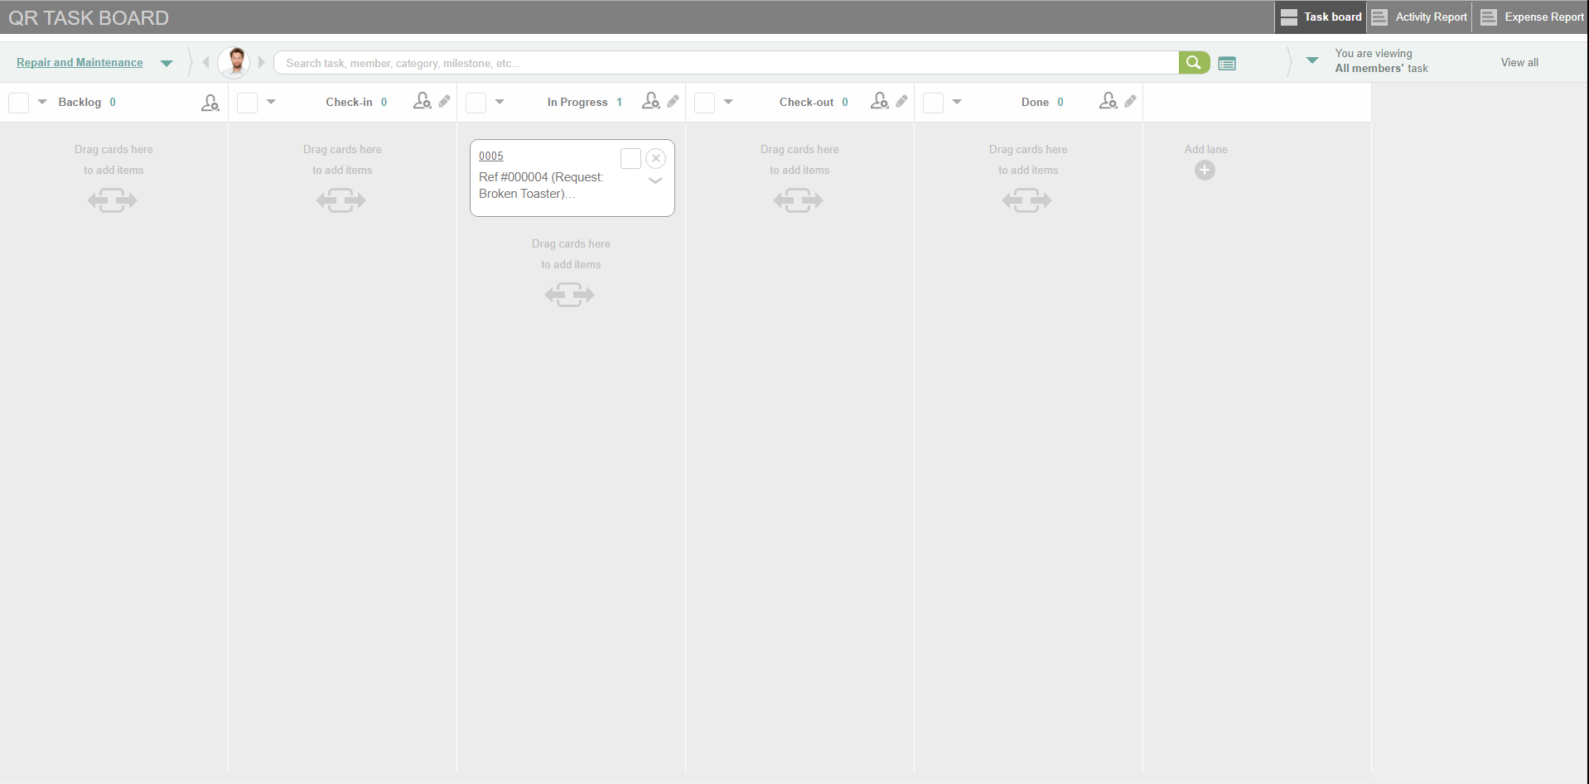Image resolution: width=1589 pixels, height=784 pixels.
Task: Open the Task board tab
Action: (x=1321, y=17)
